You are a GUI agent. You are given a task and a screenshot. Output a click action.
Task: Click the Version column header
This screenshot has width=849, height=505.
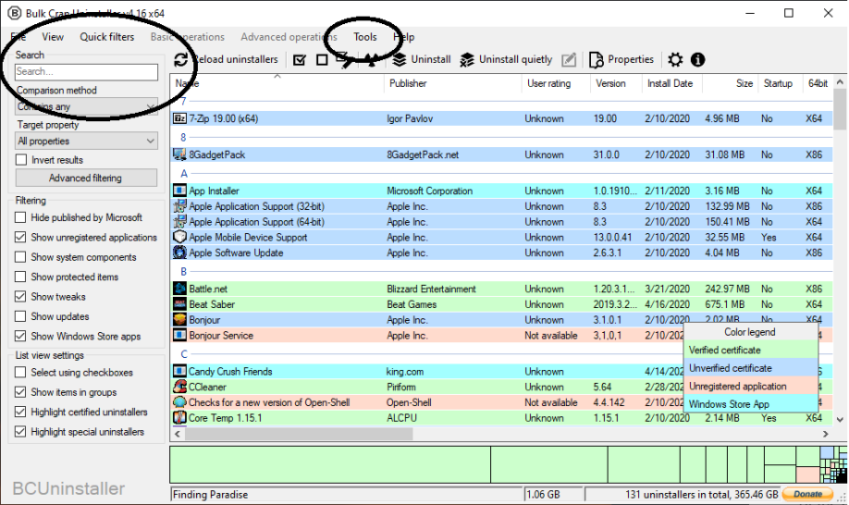click(616, 83)
